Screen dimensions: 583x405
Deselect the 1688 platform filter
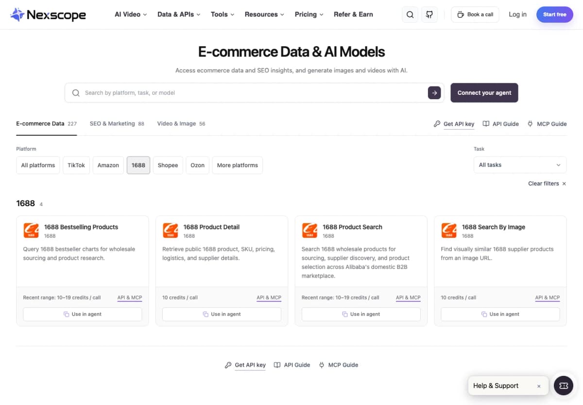[x=138, y=165]
